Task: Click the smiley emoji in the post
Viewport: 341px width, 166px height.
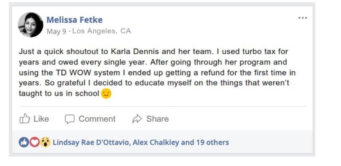Action: point(106,94)
